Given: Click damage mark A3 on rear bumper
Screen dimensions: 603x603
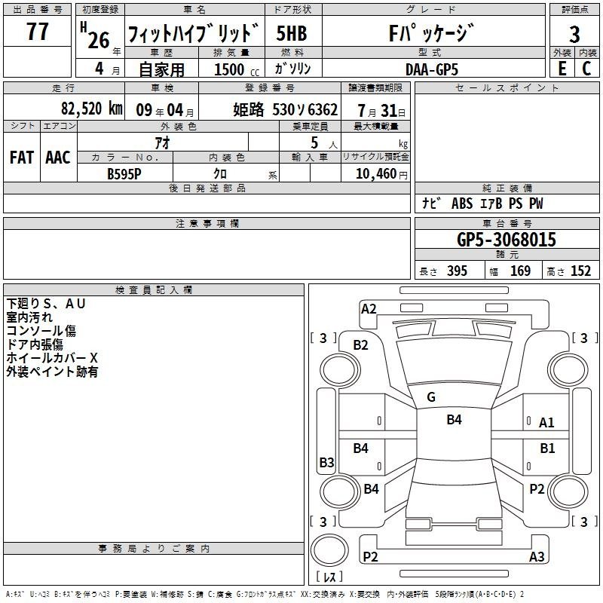Looking at the screenshot, I should [537, 556].
